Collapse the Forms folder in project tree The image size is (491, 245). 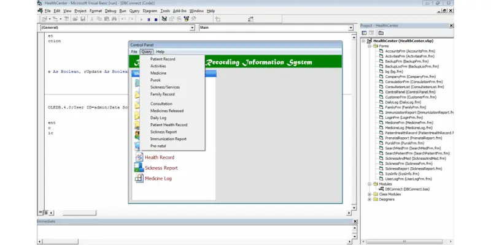pos(369,46)
